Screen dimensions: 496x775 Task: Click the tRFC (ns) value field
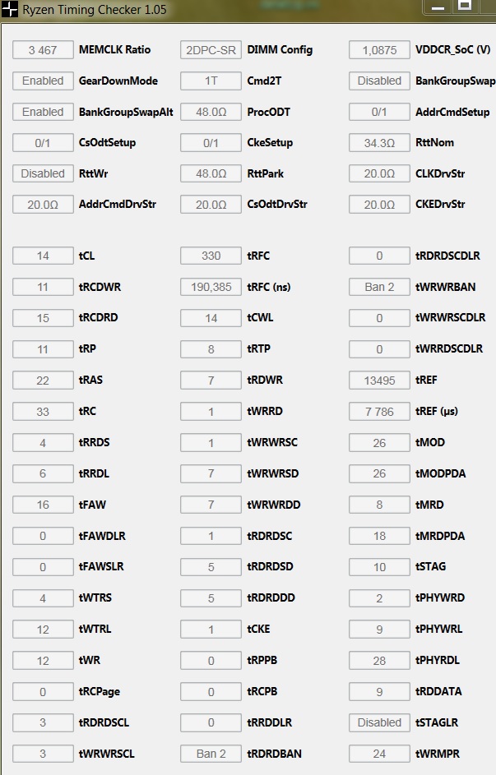pyautogui.click(x=211, y=287)
